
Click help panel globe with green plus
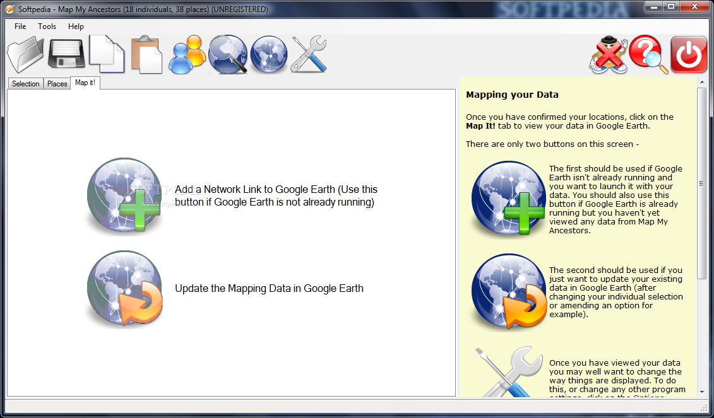[508, 199]
